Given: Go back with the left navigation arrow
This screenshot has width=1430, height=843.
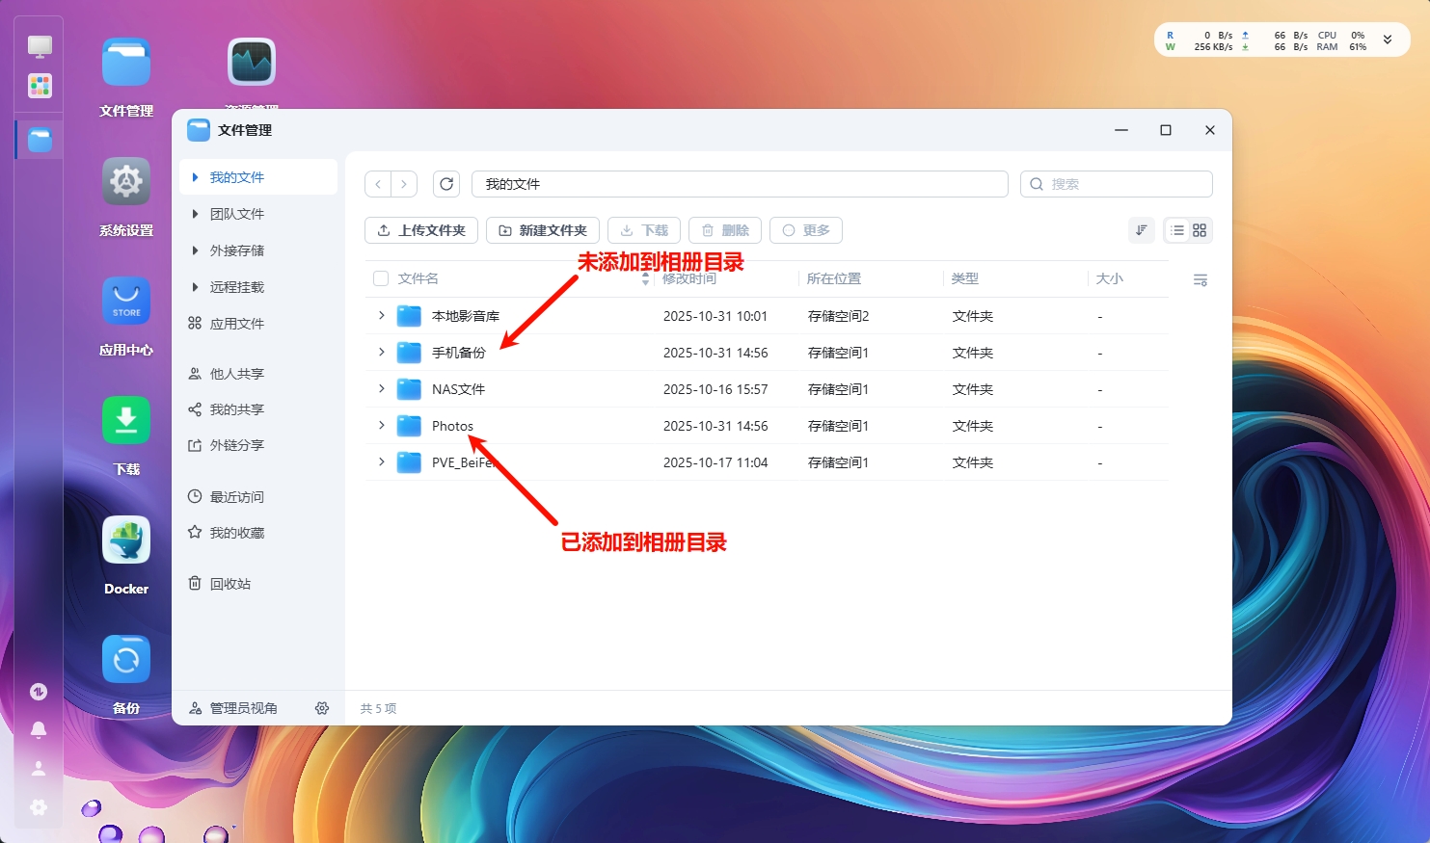Looking at the screenshot, I should click(378, 184).
